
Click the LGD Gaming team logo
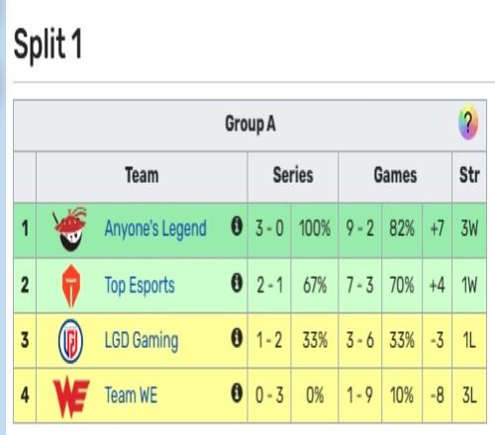pyautogui.click(x=70, y=341)
